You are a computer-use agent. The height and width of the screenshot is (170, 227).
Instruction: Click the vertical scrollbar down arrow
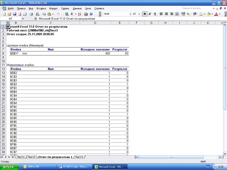225,154
